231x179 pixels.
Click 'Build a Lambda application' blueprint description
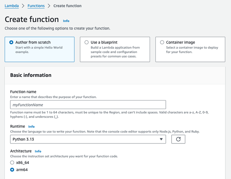[x=115, y=52]
